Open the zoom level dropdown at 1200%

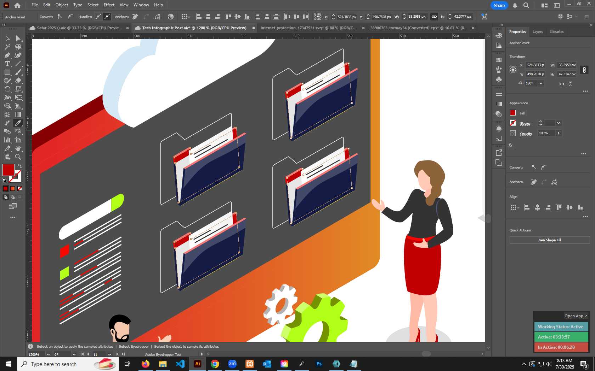coord(48,354)
